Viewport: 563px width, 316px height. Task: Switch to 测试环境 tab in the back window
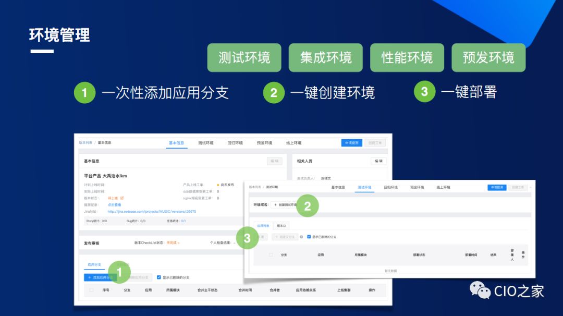(206, 143)
